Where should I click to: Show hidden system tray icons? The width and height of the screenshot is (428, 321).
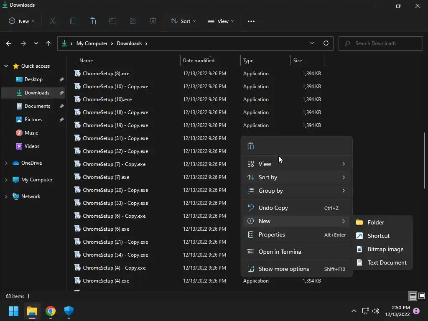[354, 311]
